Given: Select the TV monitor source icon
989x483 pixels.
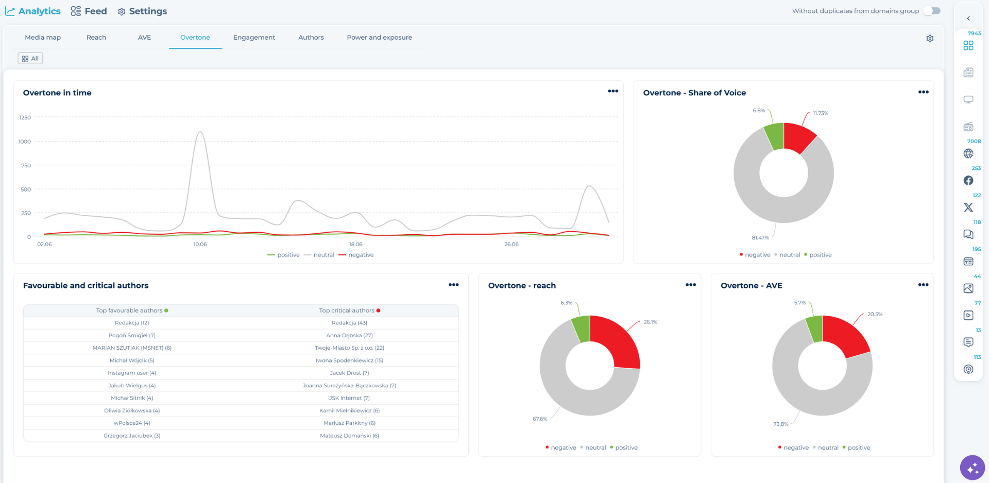Looking at the screenshot, I should (x=968, y=99).
